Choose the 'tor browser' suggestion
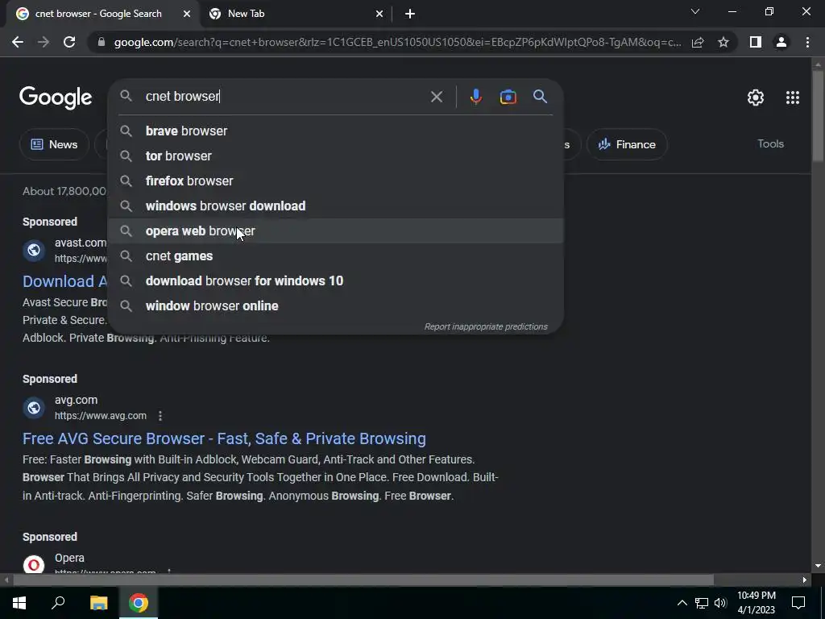Viewport: 825px width, 619px height. tap(336, 156)
